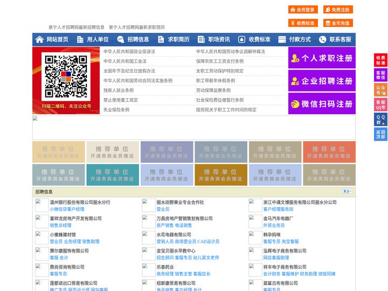Click the 微信扫码注册 purple banner
This screenshot has height=291, width=388.
[322, 103]
